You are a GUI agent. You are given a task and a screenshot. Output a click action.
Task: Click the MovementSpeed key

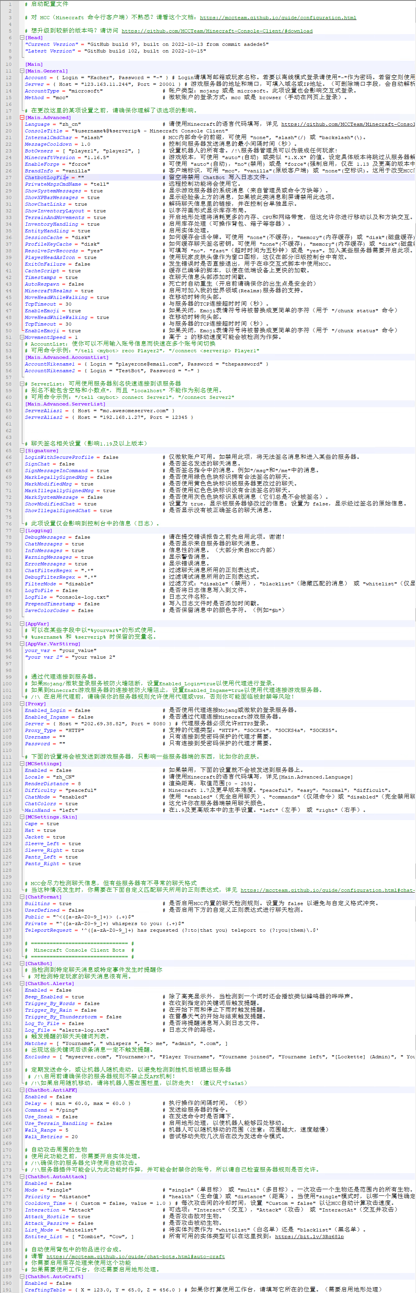[x=45, y=337]
